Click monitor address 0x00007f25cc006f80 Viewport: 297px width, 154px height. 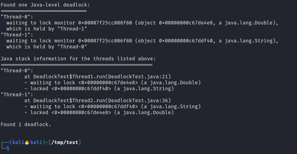tap(105, 41)
